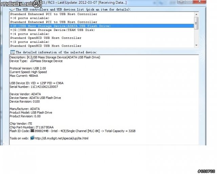
Task: Click the detailed information magnifier icon
Action: point(13,52)
